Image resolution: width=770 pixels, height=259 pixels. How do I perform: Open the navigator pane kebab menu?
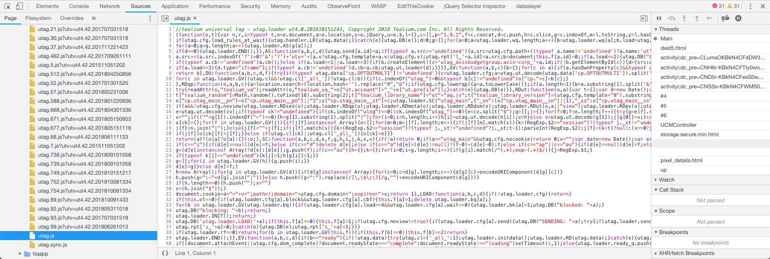(x=150, y=18)
